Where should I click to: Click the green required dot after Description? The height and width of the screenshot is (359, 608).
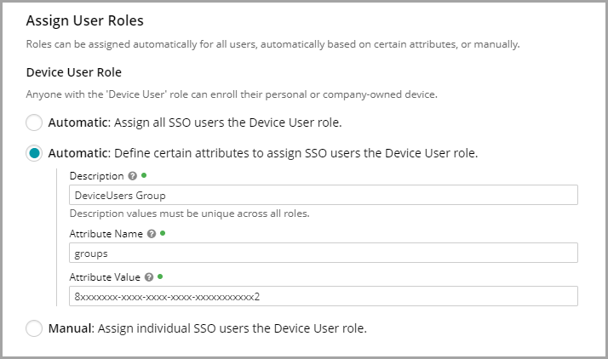click(x=144, y=176)
